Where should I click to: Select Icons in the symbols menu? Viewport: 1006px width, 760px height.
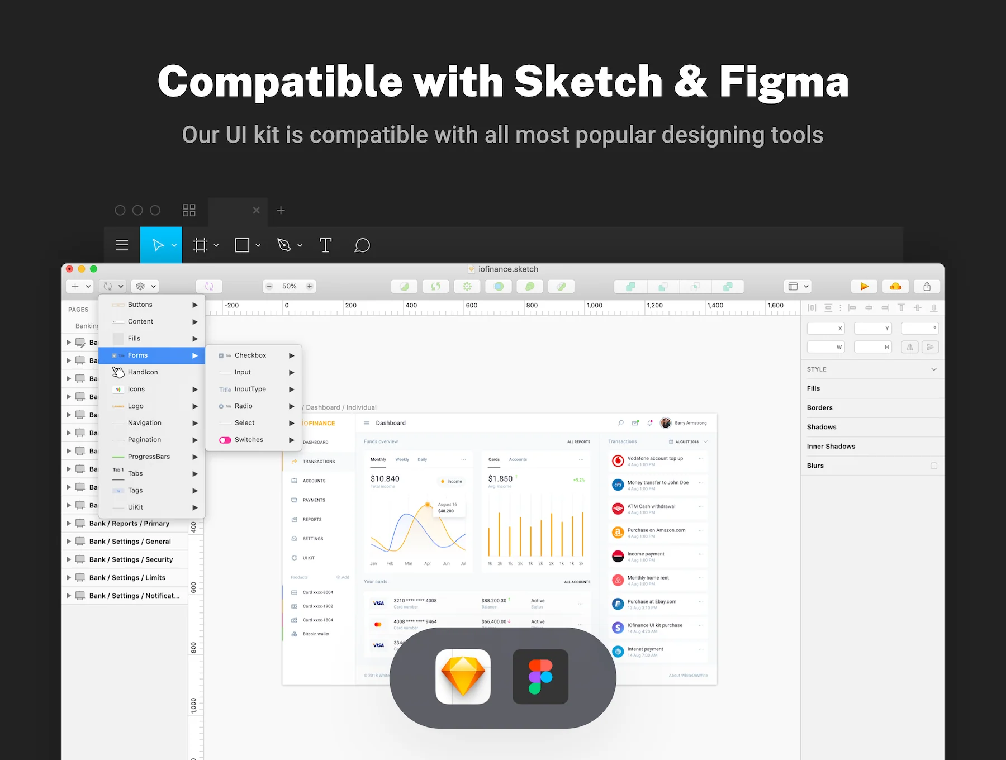(x=152, y=389)
